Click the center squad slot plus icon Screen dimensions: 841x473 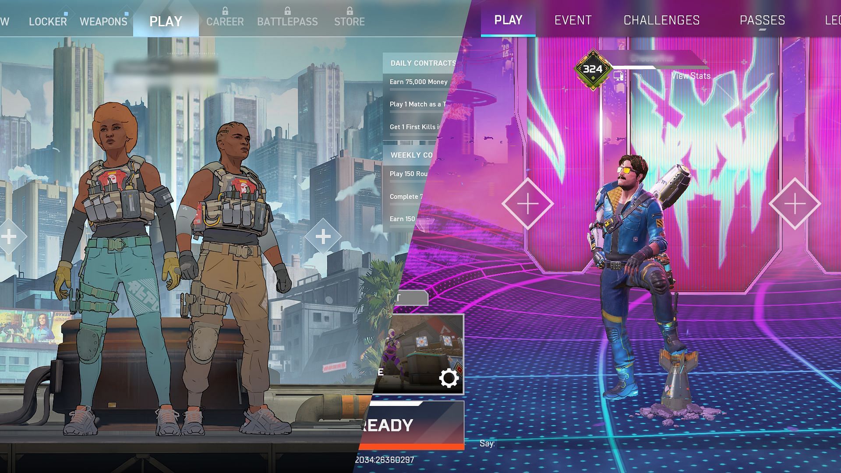coord(322,236)
